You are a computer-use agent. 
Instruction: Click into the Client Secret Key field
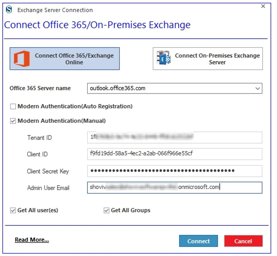pos(175,171)
